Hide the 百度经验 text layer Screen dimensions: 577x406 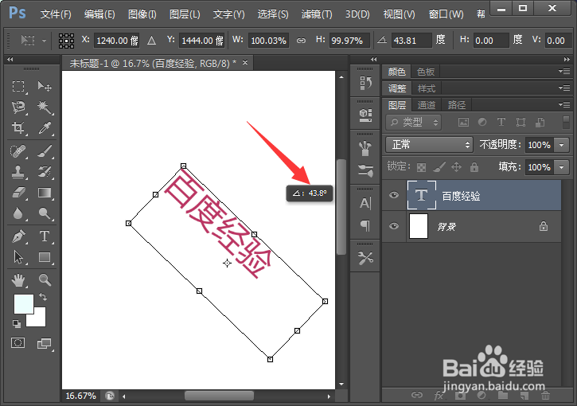(394, 195)
